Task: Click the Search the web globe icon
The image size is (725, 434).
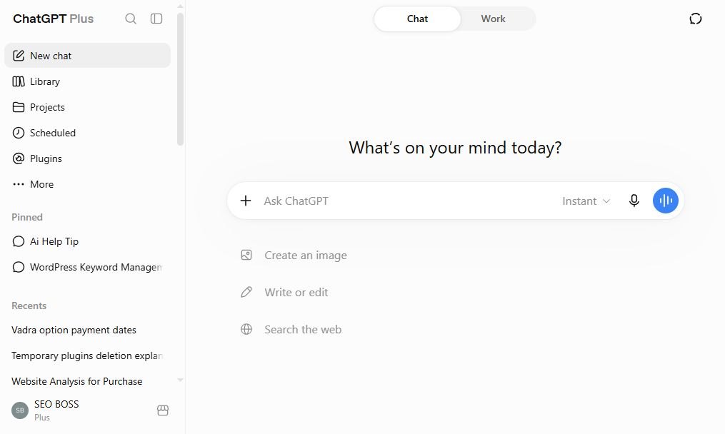Action: (x=246, y=329)
